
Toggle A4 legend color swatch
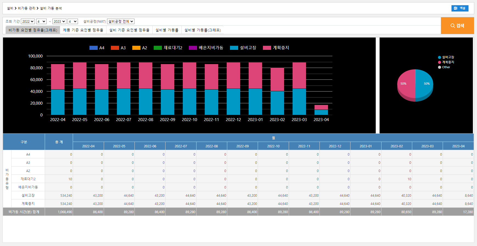(94, 48)
